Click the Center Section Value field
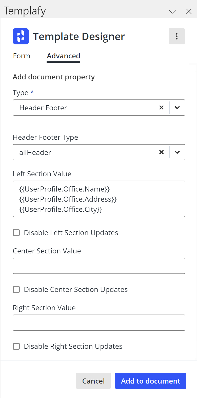The height and width of the screenshot is (398, 197). point(99,266)
